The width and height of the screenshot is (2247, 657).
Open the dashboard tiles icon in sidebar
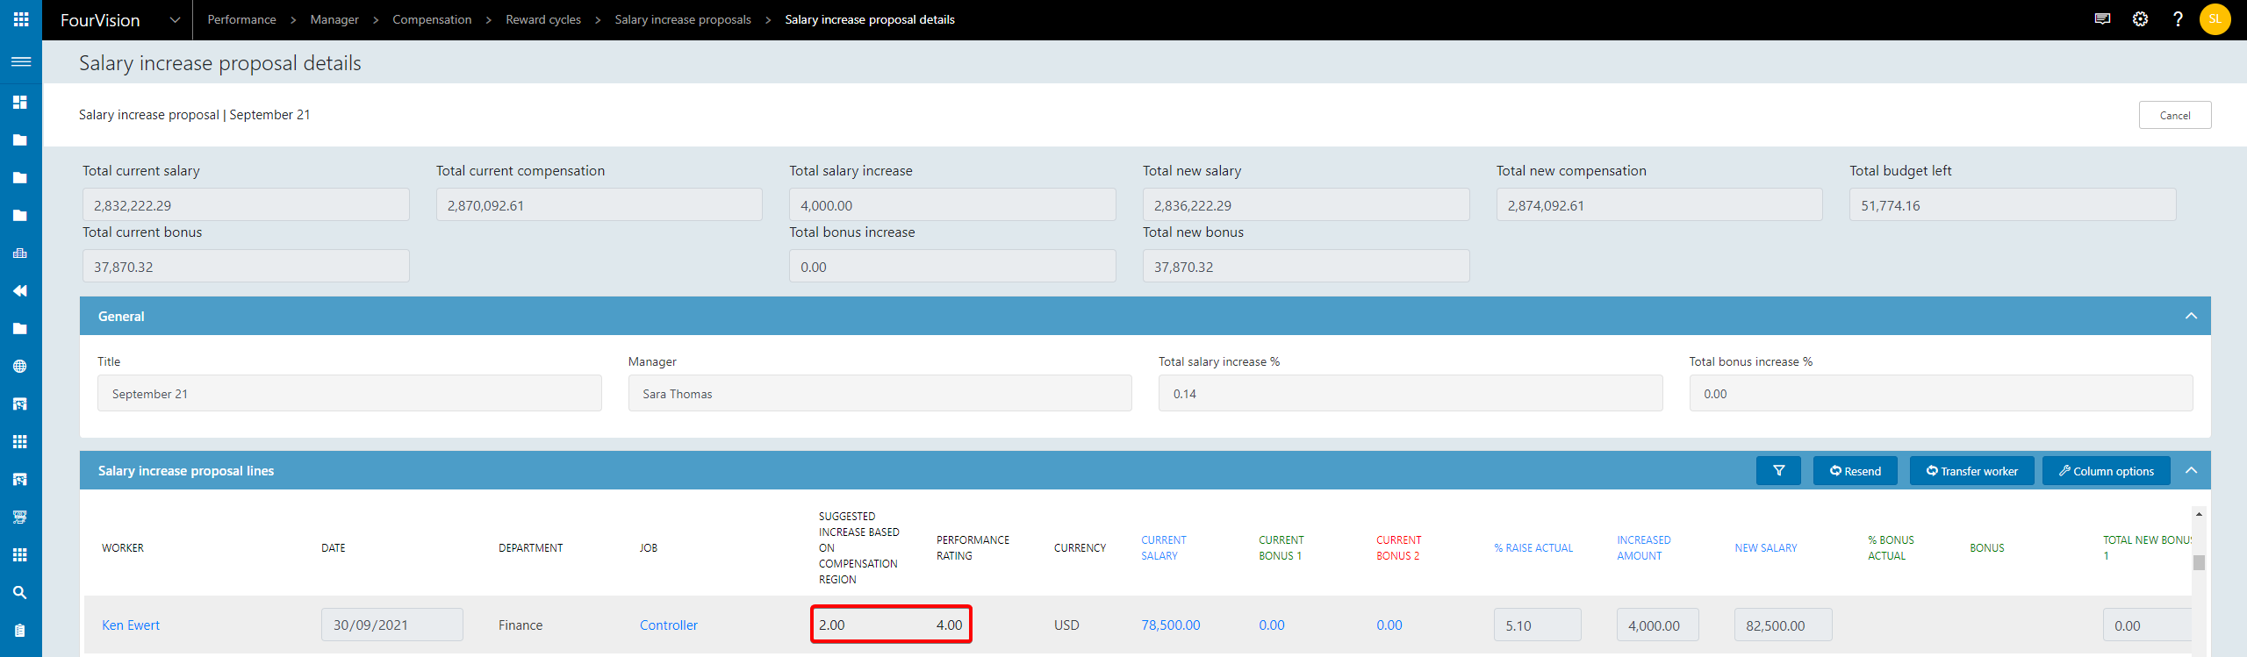coord(20,102)
